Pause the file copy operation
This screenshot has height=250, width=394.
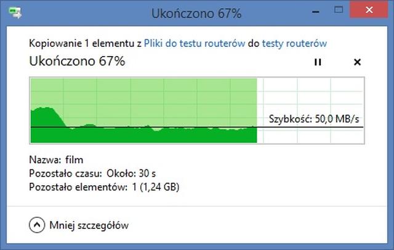pyautogui.click(x=318, y=62)
